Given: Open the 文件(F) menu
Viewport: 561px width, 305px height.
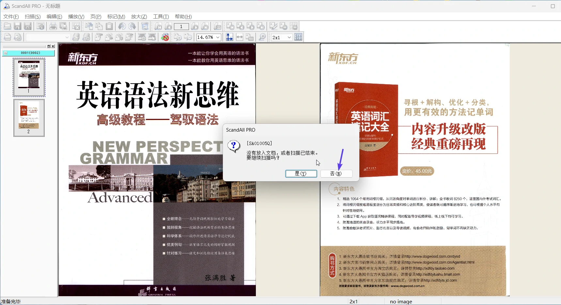Looking at the screenshot, I should click(11, 17).
